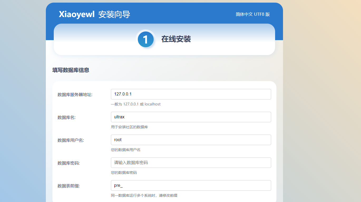The height and width of the screenshot is (202, 361).
Task: Click the Xiaoyewl 安装向导 title
Action: click(x=94, y=14)
